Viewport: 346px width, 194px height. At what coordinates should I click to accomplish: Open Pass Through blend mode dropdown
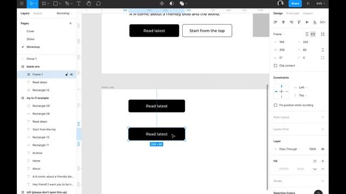(289, 149)
